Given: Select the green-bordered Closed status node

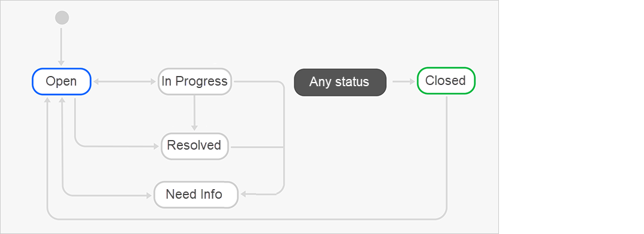Looking at the screenshot, I should (446, 81).
